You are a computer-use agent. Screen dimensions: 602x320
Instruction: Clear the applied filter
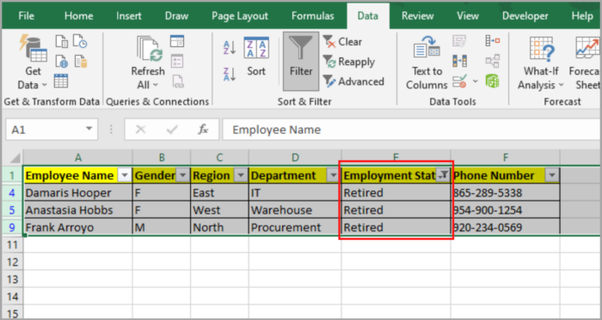342,41
